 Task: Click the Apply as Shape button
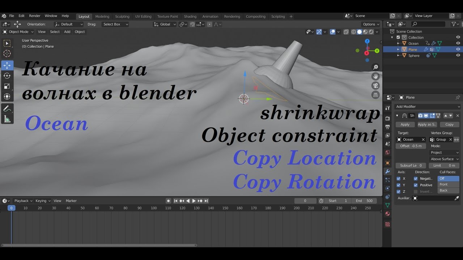[427, 125]
